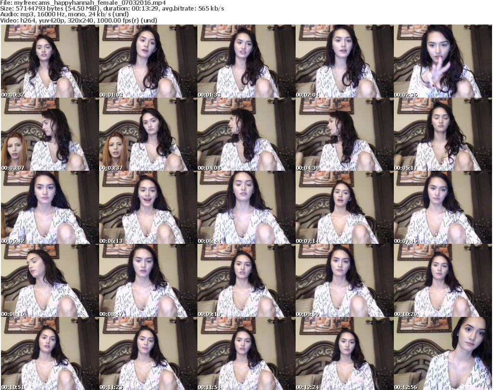Select the thumbnail frame at 00:11:23
Image resolution: width=493 pixels, height=390 pixels.
[x=148, y=353]
